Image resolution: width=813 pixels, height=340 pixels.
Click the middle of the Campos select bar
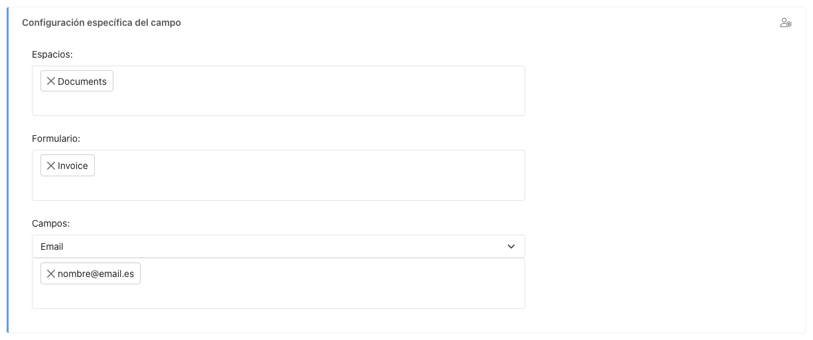[x=279, y=247]
